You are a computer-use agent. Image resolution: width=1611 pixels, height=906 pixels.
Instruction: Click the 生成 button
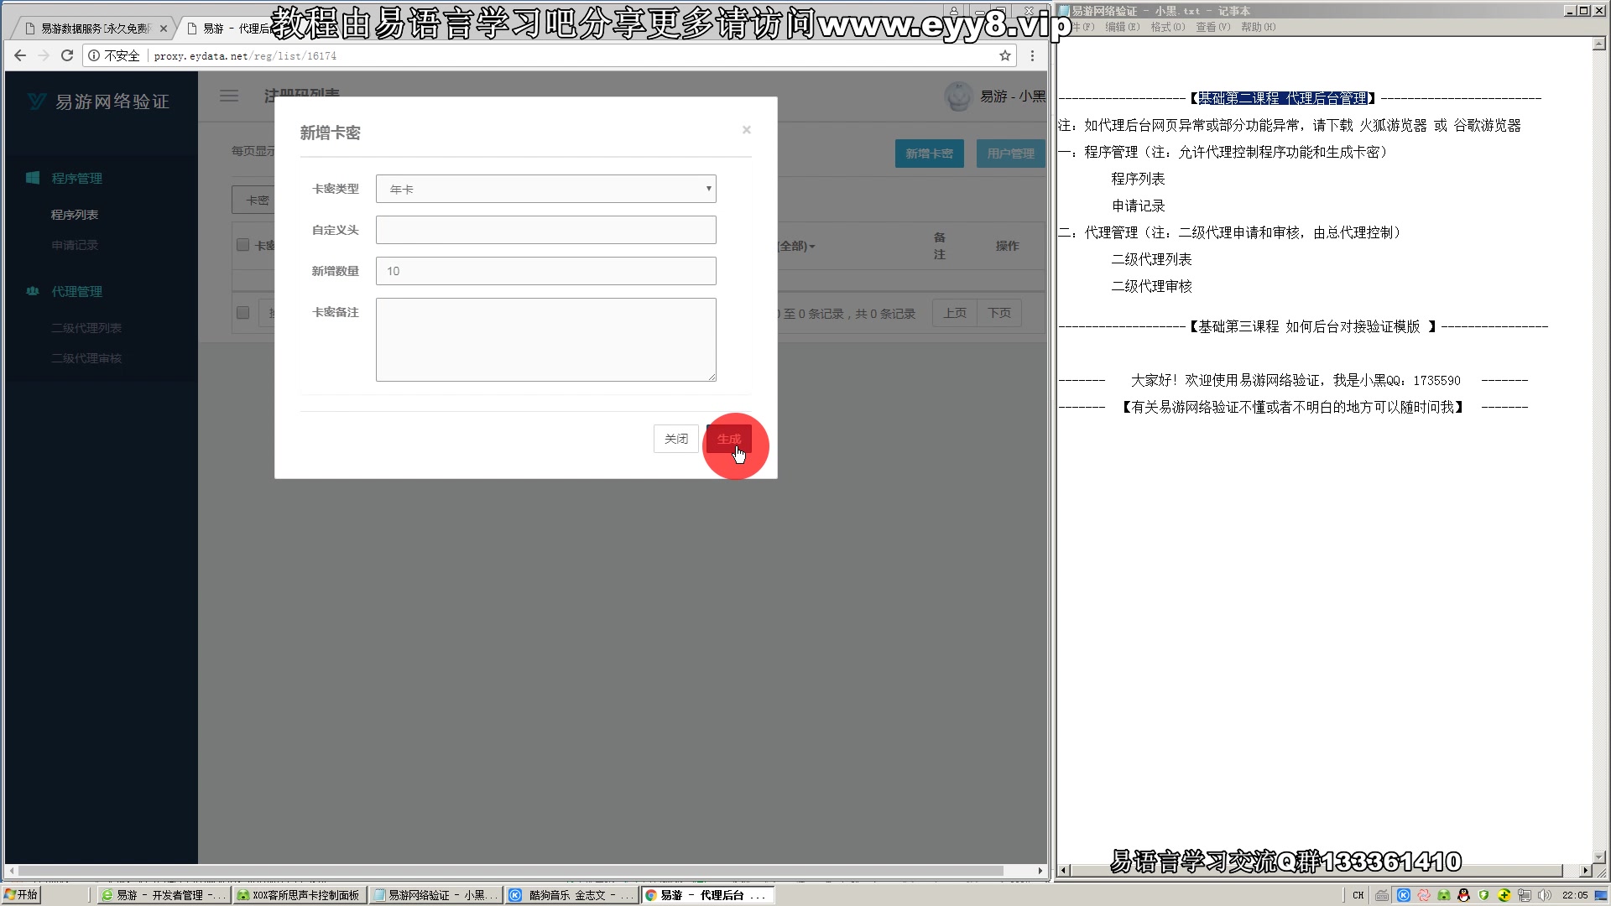(x=728, y=439)
